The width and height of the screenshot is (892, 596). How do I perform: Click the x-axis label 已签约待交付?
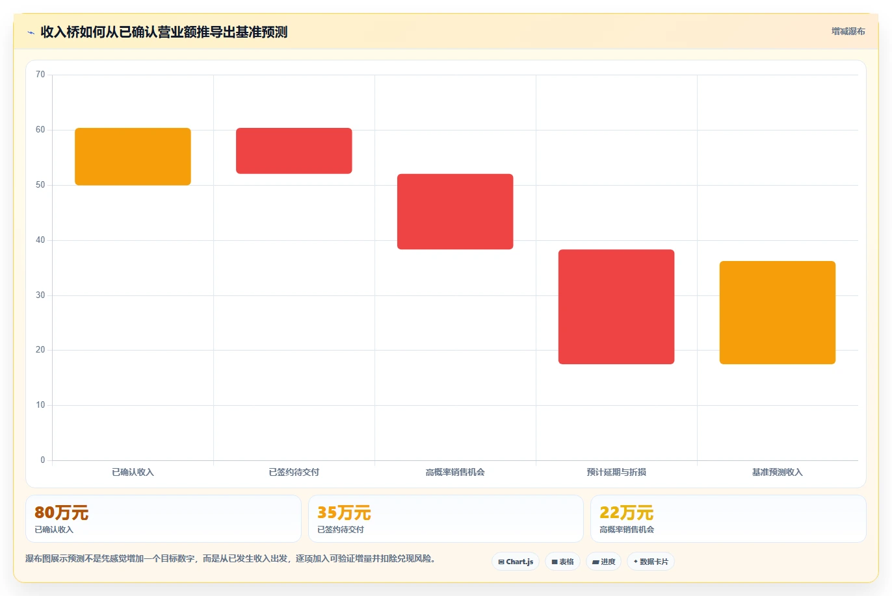point(294,472)
